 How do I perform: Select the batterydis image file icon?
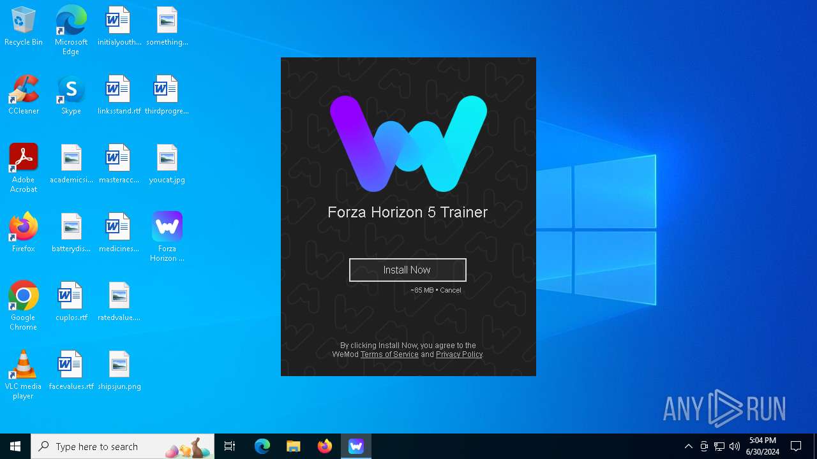tap(71, 233)
